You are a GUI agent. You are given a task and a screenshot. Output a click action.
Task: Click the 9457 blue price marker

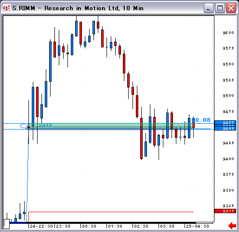[225, 123]
